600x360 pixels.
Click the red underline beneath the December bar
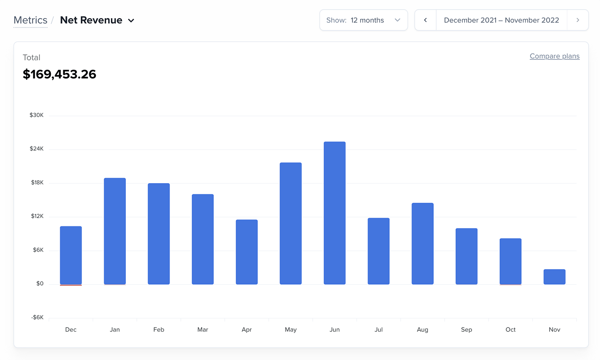pos(71,285)
